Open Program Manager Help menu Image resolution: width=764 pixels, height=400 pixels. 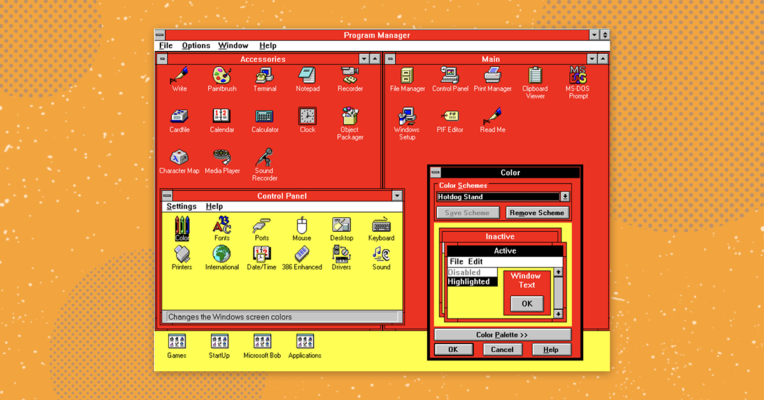coord(268,46)
